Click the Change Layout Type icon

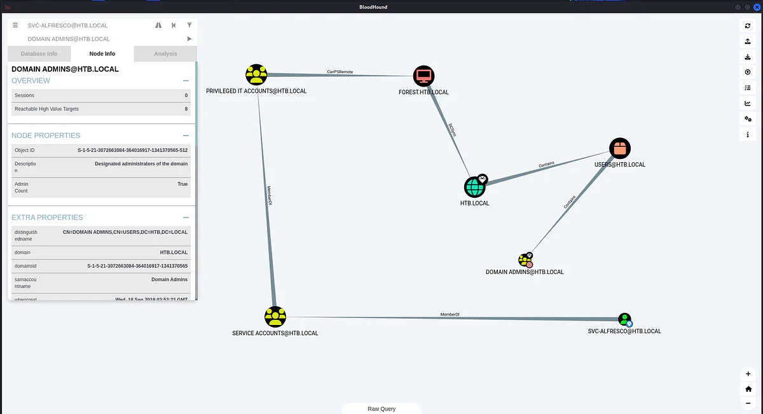coord(748,88)
